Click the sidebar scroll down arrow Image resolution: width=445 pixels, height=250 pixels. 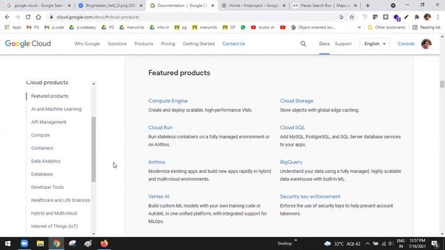pyautogui.click(x=93, y=234)
